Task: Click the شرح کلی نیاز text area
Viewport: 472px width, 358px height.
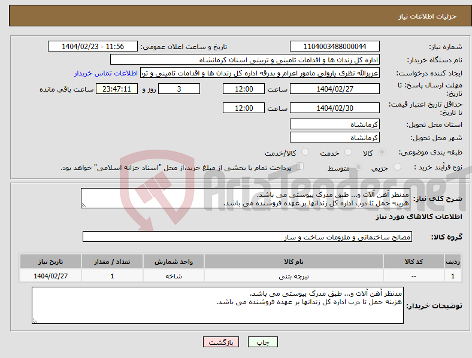Action: (x=246, y=198)
